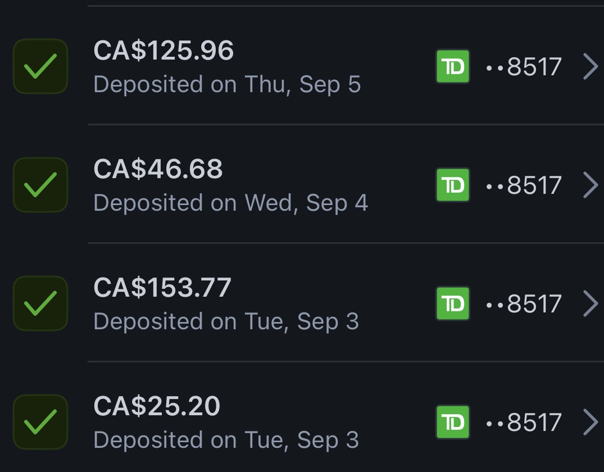The image size is (604, 472).
Task: Toggle the checkbox next to CA$153.77
Action: [x=40, y=303]
